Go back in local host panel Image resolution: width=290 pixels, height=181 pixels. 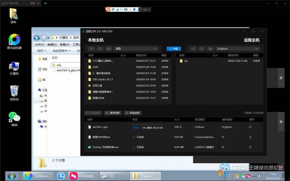tap(92, 49)
